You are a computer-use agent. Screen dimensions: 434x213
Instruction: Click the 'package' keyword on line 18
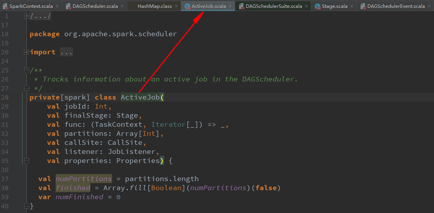(45, 34)
